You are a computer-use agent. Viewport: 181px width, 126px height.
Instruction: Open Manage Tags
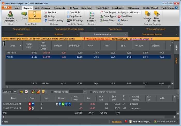point(147,16)
